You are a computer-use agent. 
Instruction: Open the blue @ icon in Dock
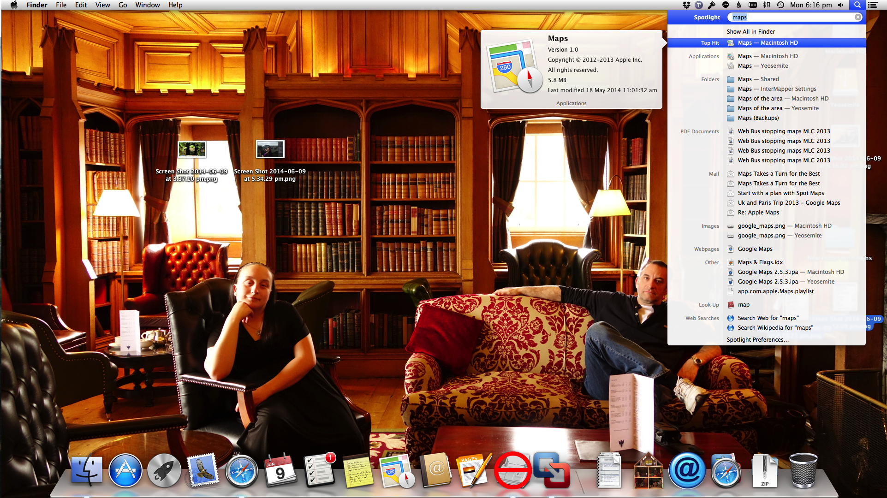pyautogui.click(x=687, y=471)
